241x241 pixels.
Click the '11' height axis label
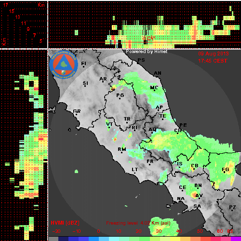pos(24,23)
